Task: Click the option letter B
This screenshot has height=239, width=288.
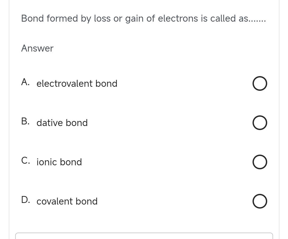Action: pos(25,121)
